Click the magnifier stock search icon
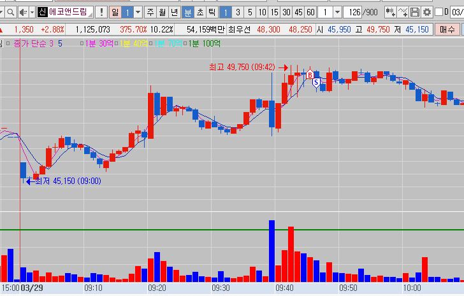 click(9, 12)
